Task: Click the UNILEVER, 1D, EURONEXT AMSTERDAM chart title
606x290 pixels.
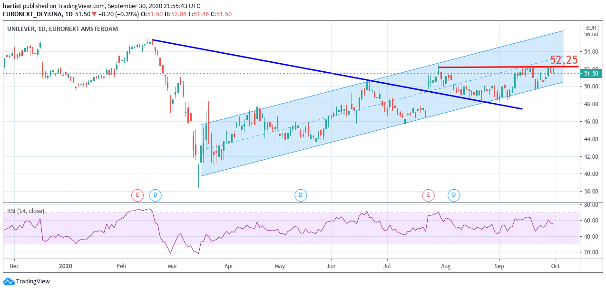Action: [62, 29]
